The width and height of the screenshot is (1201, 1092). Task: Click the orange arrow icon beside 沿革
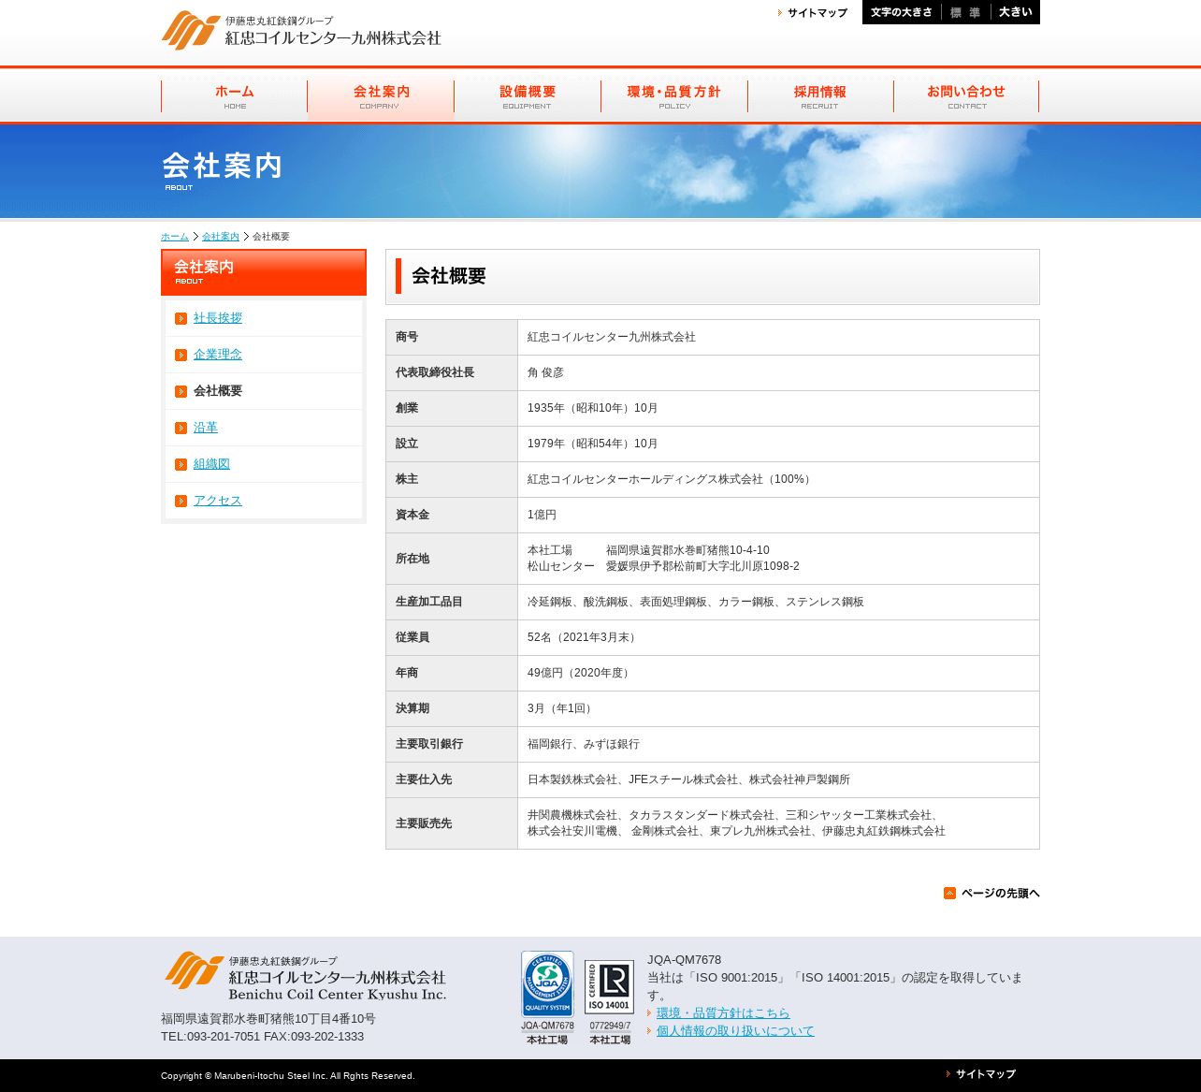coord(181,428)
